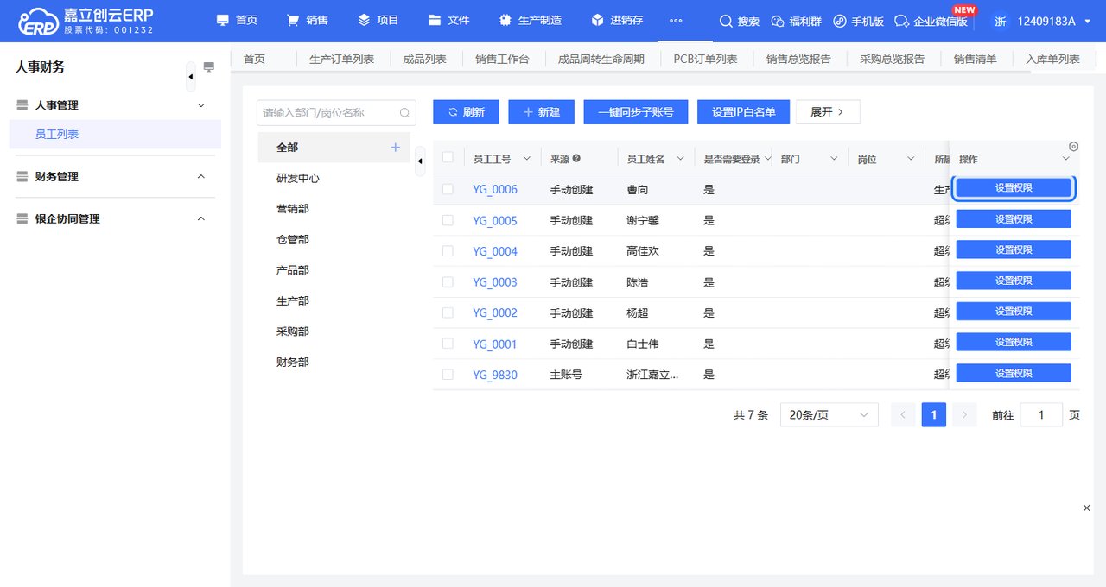The height and width of the screenshot is (587, 1106).
Task: Open the 岗位 column filter chevron
Action: coord(910,159)
